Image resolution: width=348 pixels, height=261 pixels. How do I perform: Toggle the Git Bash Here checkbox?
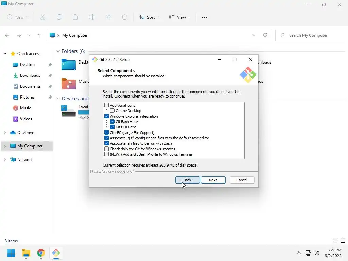112,122
